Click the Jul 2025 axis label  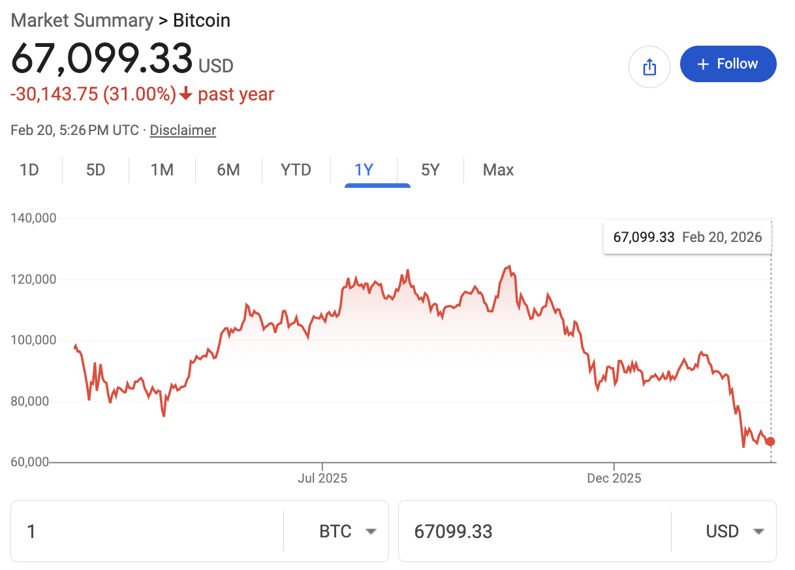pos(322,478)
